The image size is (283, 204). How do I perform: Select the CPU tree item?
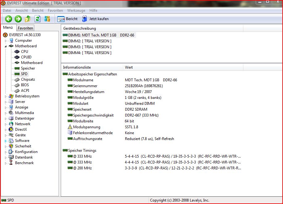click(x=24, y=52)
